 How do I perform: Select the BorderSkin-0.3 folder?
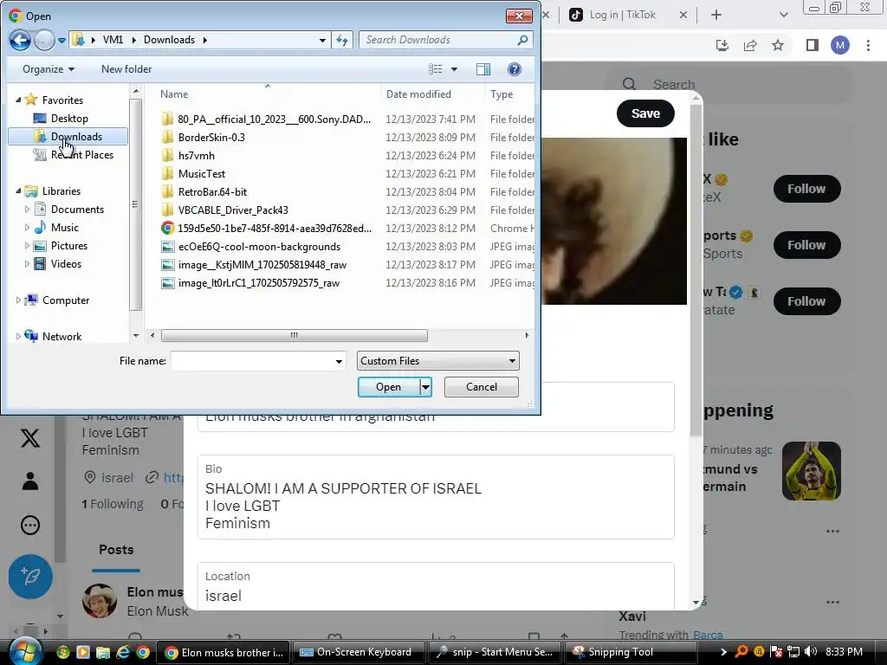211,138
